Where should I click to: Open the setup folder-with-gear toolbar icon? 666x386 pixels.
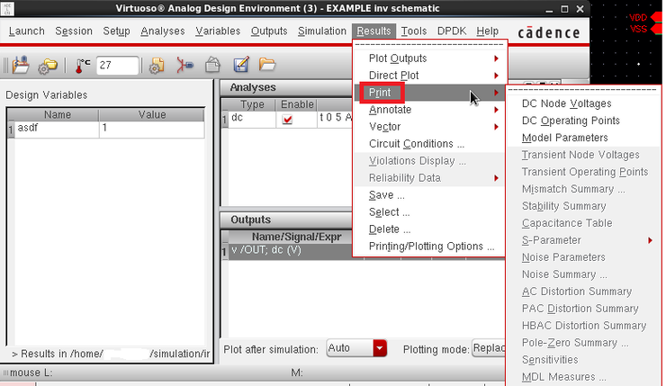(47, 66)
